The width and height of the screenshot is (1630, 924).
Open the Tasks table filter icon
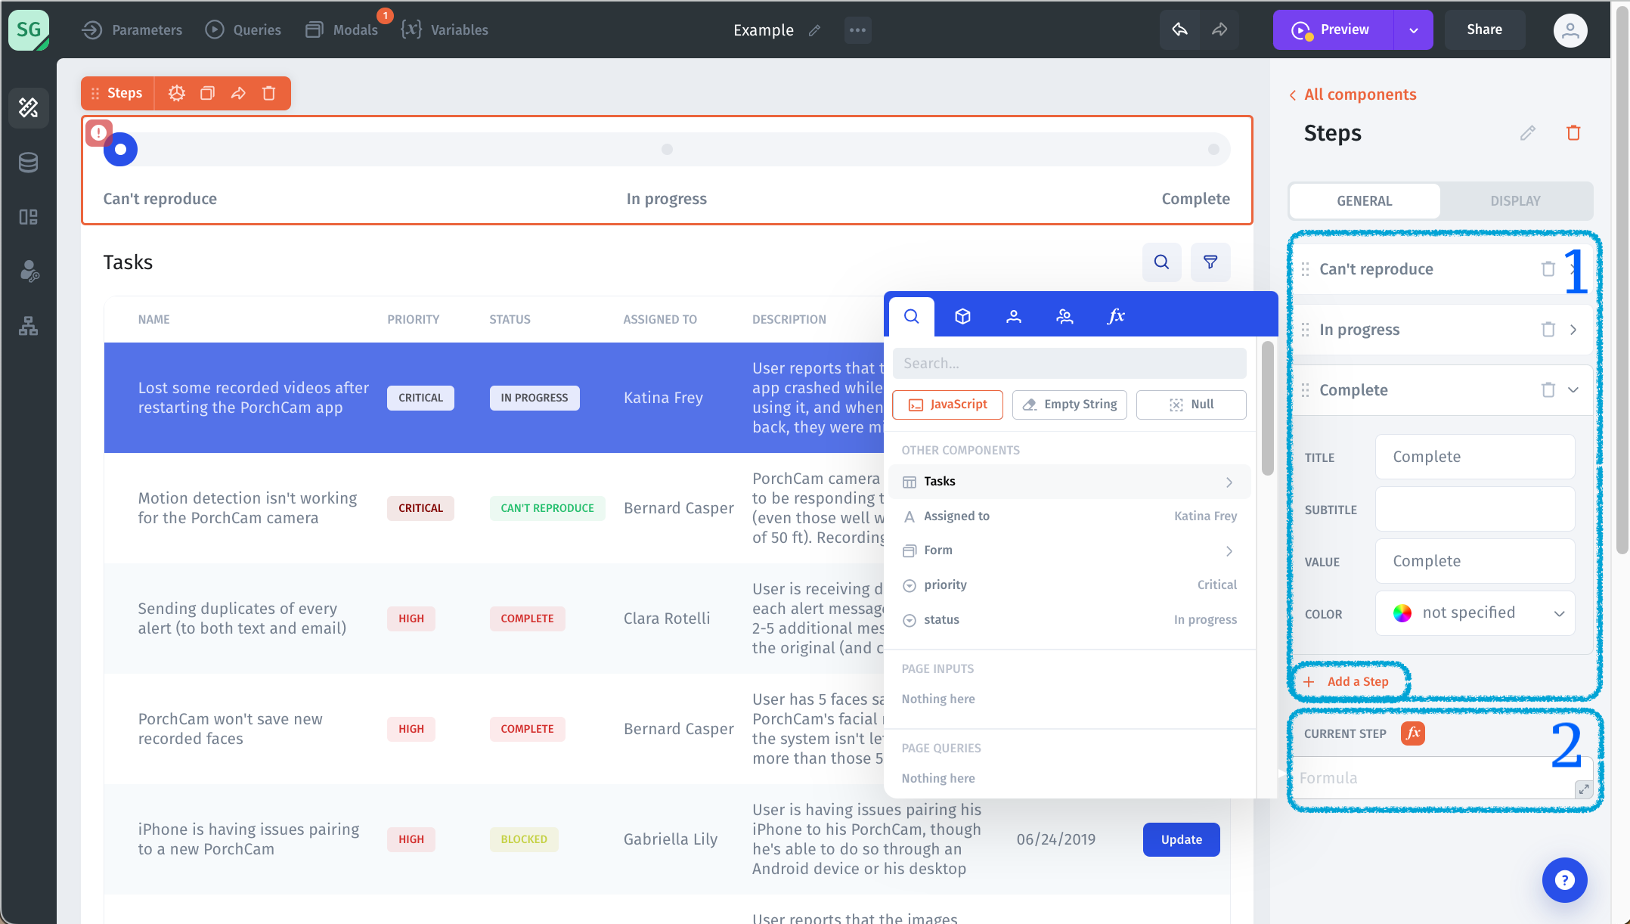coord(1210,262)
